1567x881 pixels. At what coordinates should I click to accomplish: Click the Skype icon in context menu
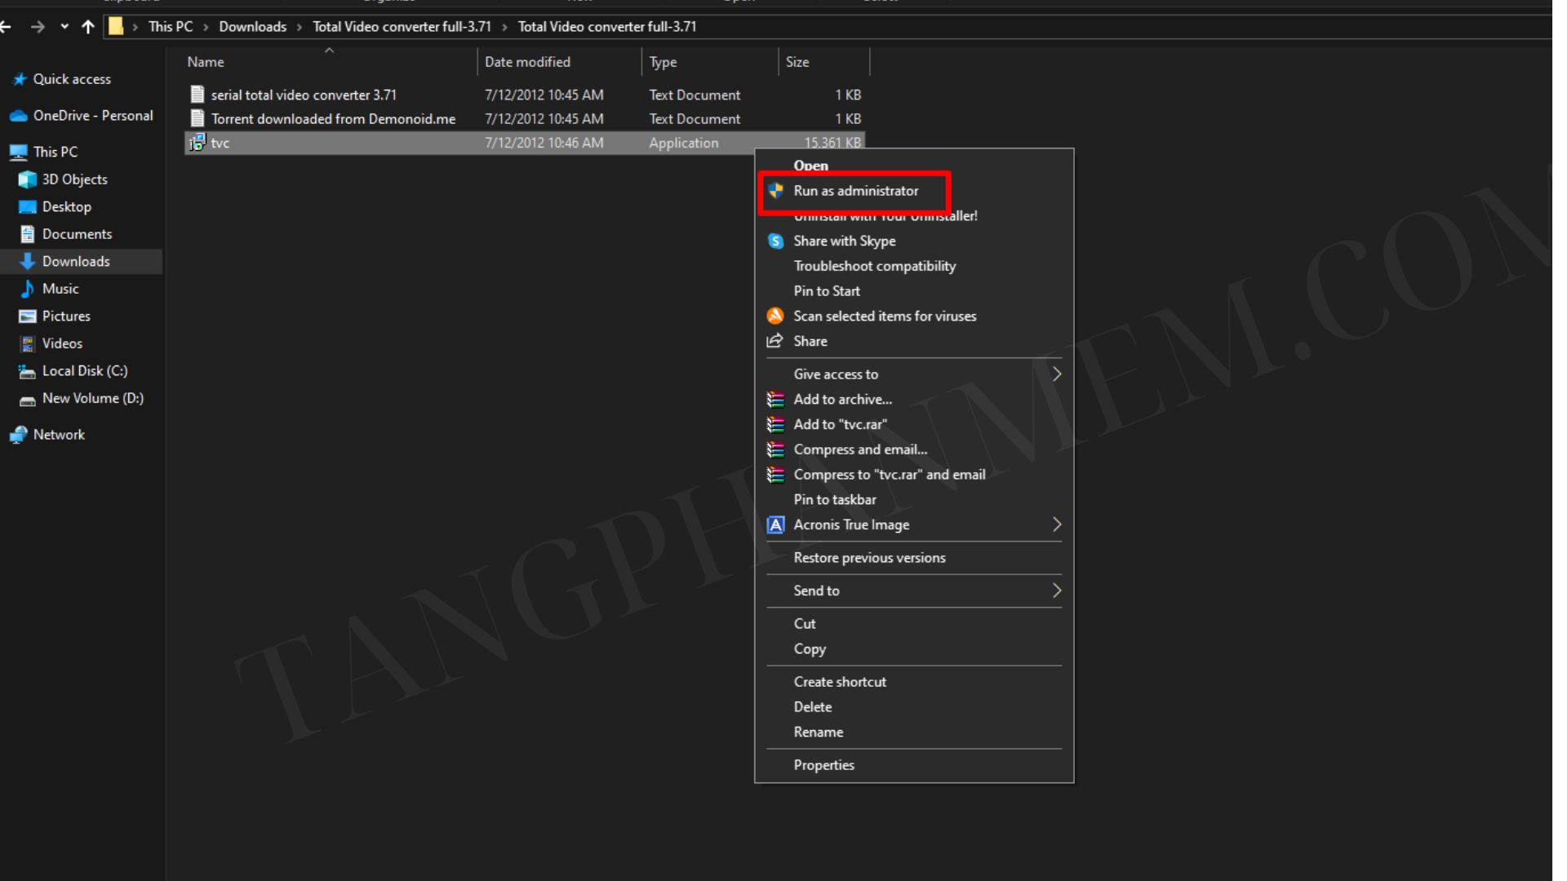click(775, 241)
